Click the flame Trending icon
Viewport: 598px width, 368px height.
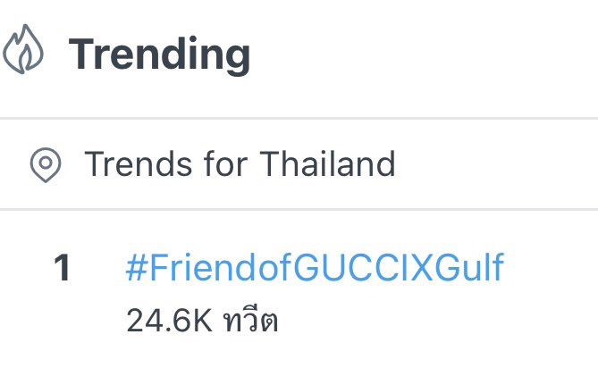click(x=23, y=54)
